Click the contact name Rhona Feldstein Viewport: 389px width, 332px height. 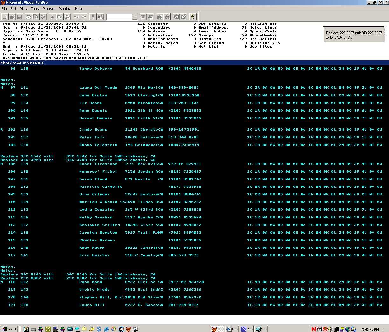coord(98,145)
